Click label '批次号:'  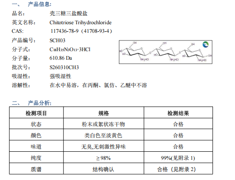(x=21, y=67)
